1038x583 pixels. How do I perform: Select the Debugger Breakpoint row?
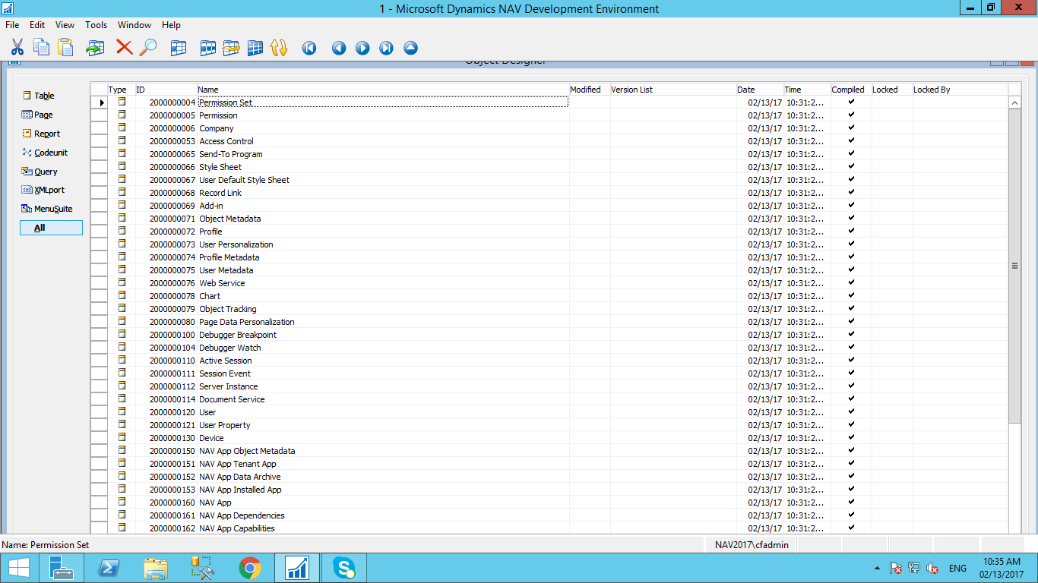tap(549, 335)
